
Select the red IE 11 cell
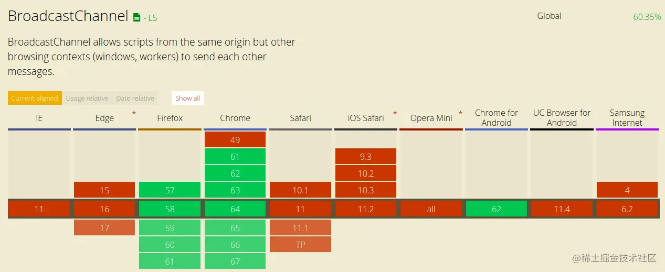39,209
